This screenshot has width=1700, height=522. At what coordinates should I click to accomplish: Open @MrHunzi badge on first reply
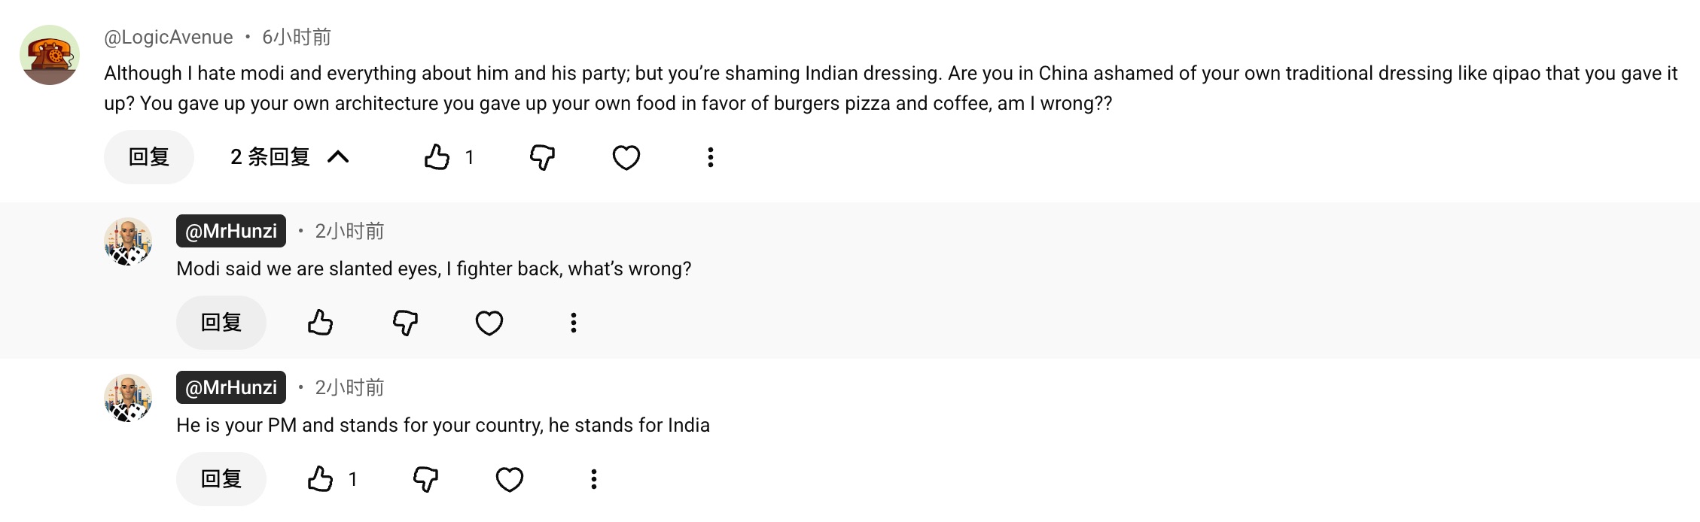click(231, 231)
